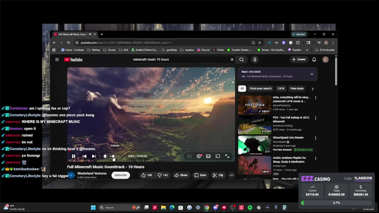Open options menu for 'relax, everything will be okay' video
The image size is (379, 213).
pos(316,98)
